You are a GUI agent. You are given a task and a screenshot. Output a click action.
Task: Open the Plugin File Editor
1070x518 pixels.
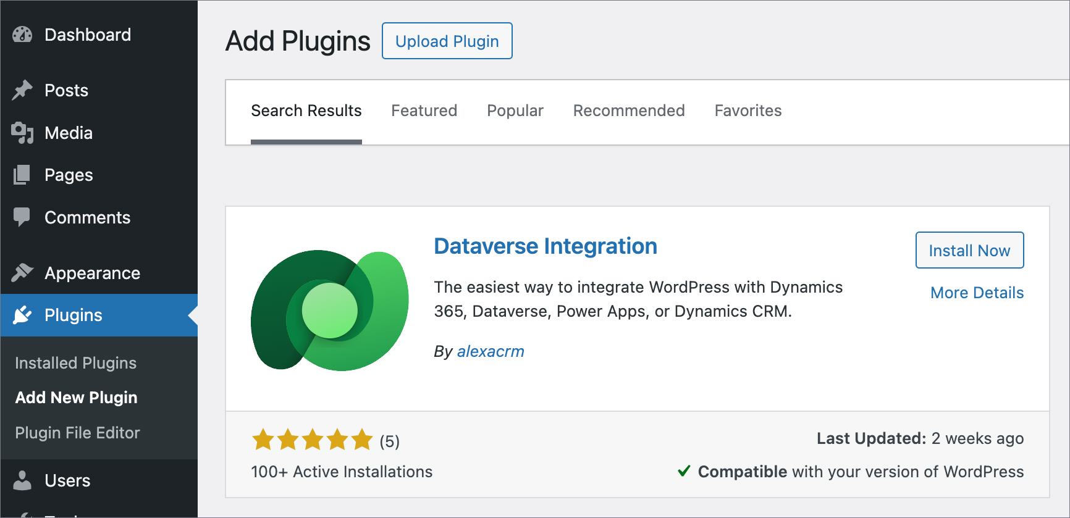click(78, 433)
